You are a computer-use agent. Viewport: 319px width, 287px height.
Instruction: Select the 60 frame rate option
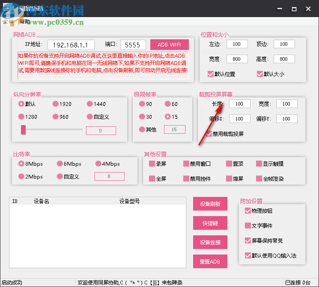click(x=168, y=104)
